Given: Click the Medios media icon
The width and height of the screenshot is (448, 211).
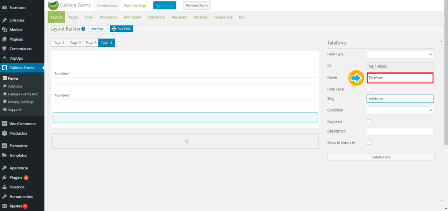Looking at the screenshot, I should [x=4, y=30].
